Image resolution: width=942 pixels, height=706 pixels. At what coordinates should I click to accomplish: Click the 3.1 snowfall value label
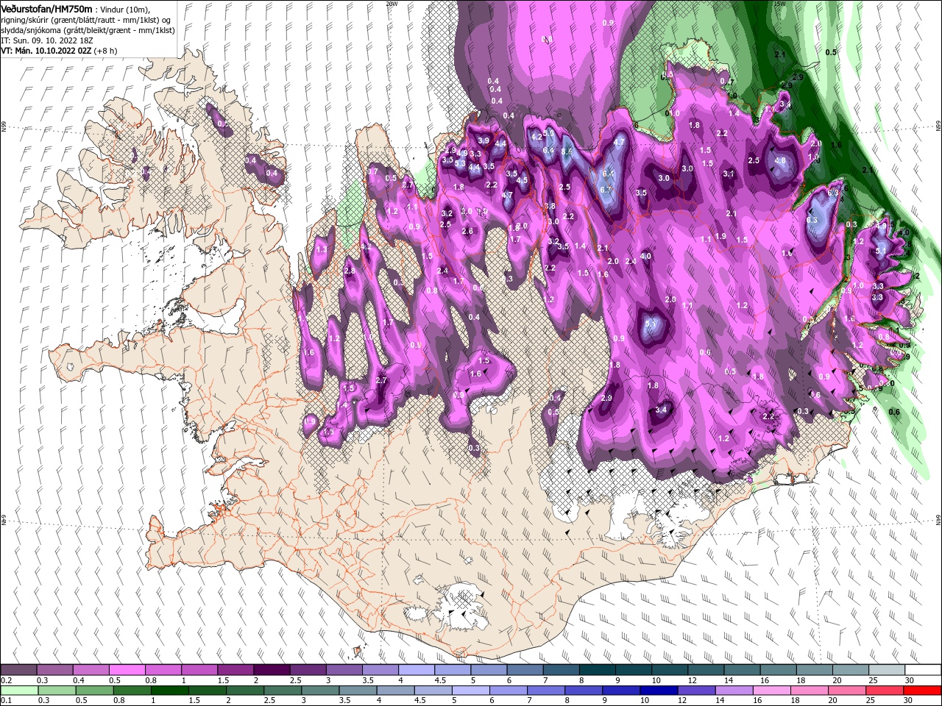click(x=728, y=174)
